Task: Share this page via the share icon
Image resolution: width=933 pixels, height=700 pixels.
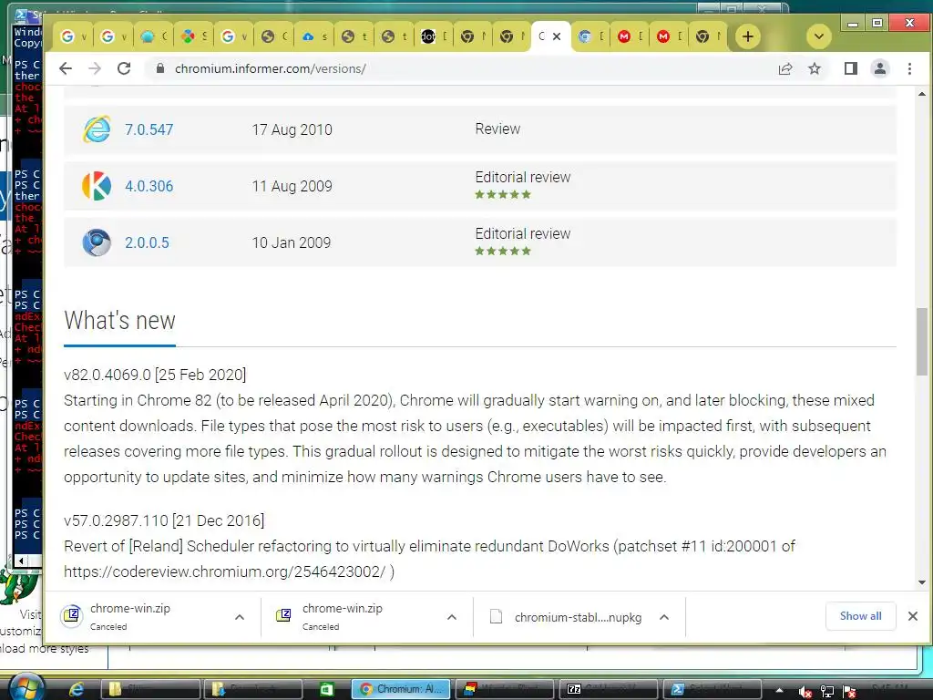Action: click(785, 68)
